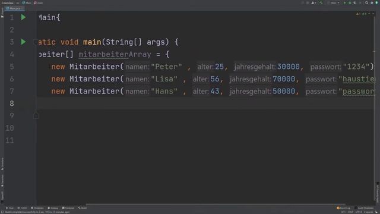The image size is (380, 214).
Task: Click the main method breadcrumb in navigation bar
Action: tap(39, 3)
